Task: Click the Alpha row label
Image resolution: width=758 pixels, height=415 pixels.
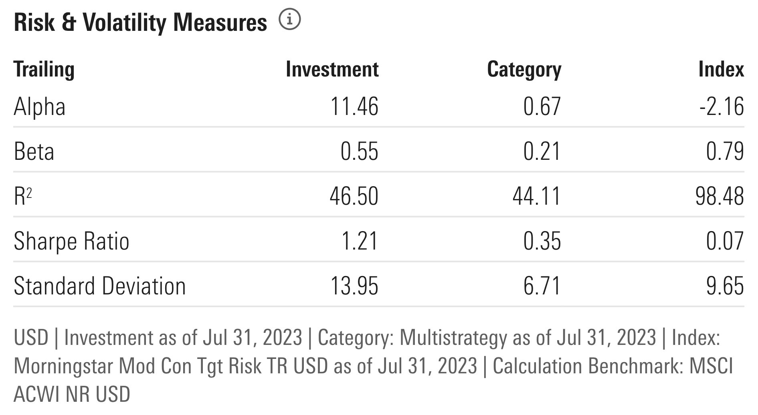Action: coord(40,107)
